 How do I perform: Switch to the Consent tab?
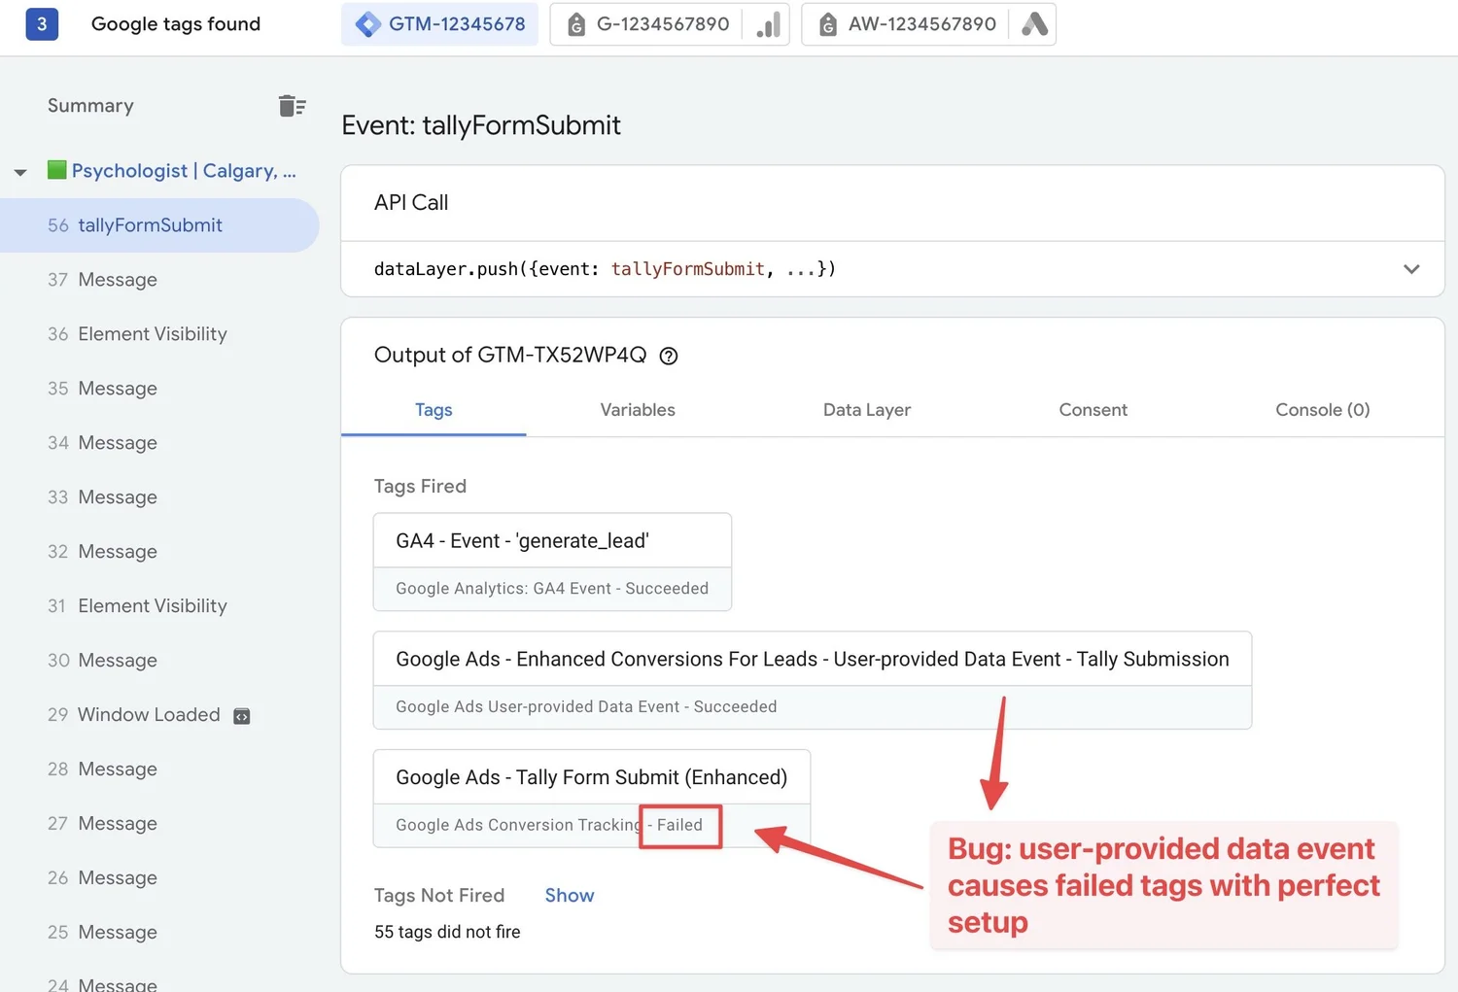point(1093,410)
